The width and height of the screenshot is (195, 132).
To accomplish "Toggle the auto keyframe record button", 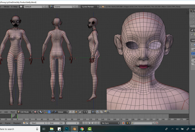I will point(123,123).
